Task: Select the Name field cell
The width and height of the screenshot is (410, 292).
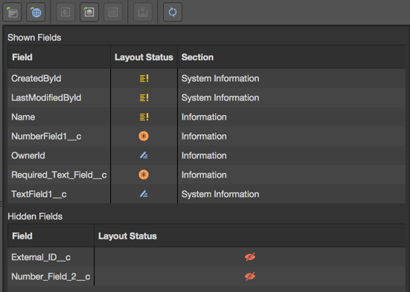Action: tap(59, 117)
